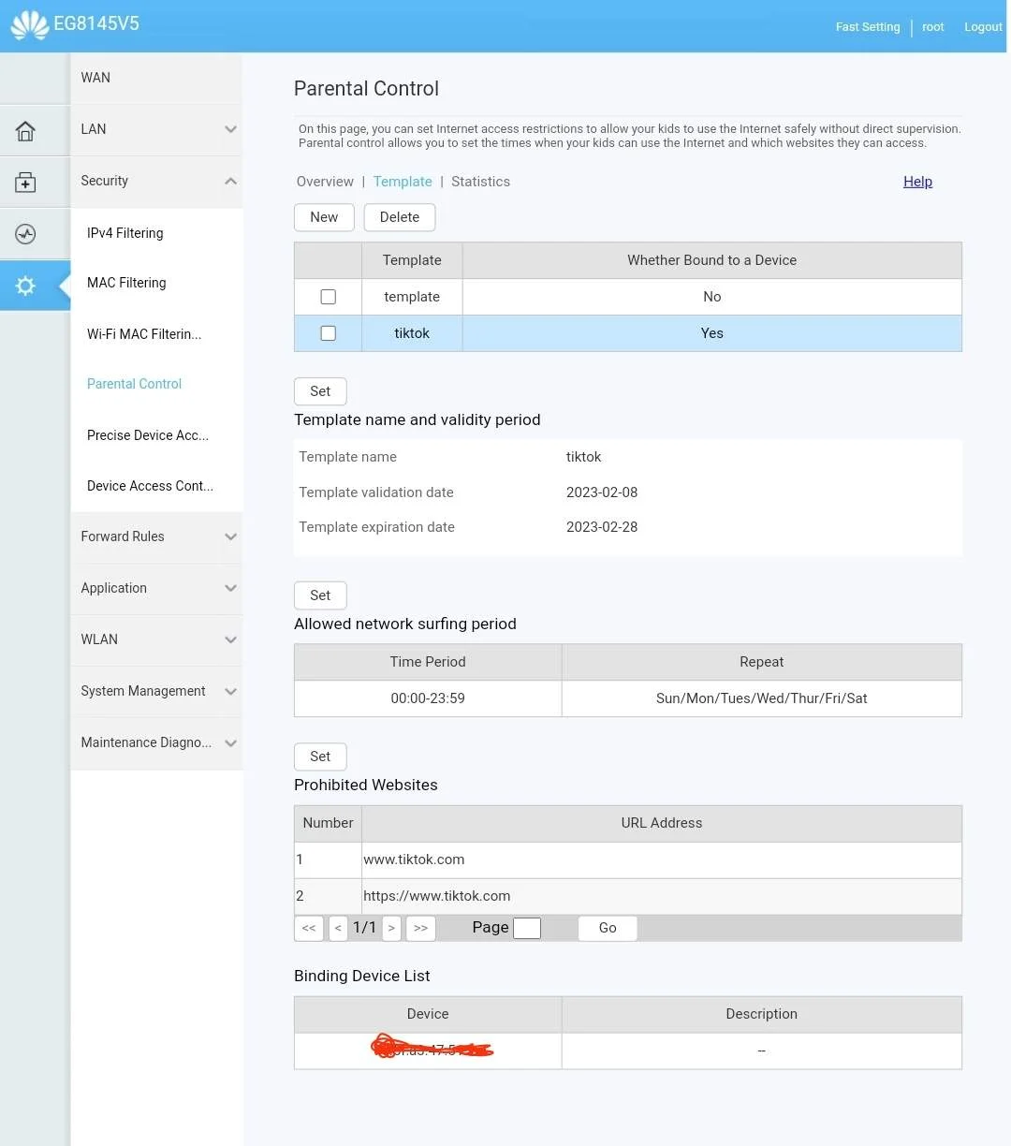Viewport: 1011px width, 1146px height.
Task: Expand the Application menu chevron
Action: 230,588
